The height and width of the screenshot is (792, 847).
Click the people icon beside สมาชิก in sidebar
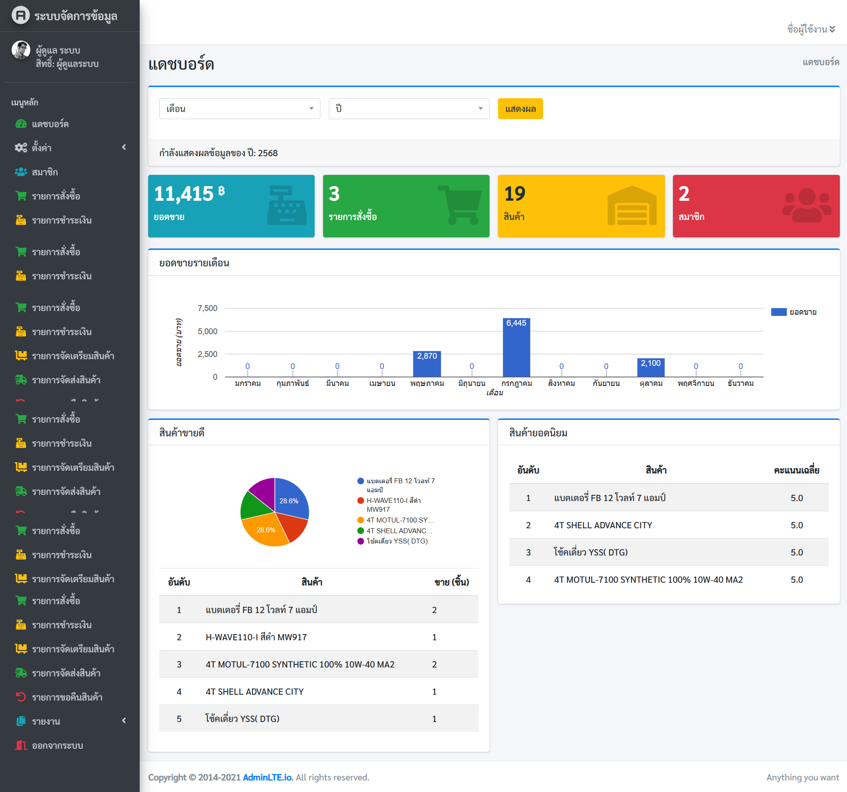pyautogui.click(x=21, y=172)
